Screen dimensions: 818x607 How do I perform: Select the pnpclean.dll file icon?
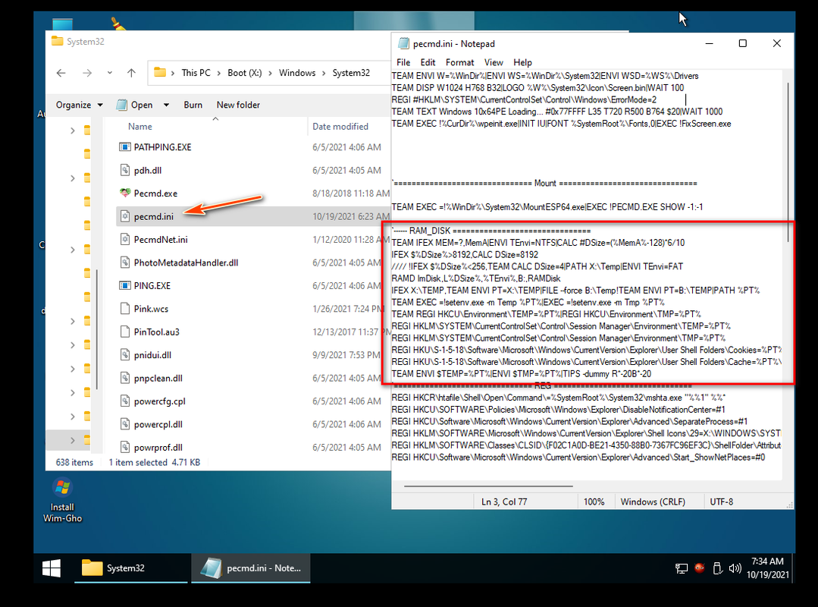[x=124, y=378]
